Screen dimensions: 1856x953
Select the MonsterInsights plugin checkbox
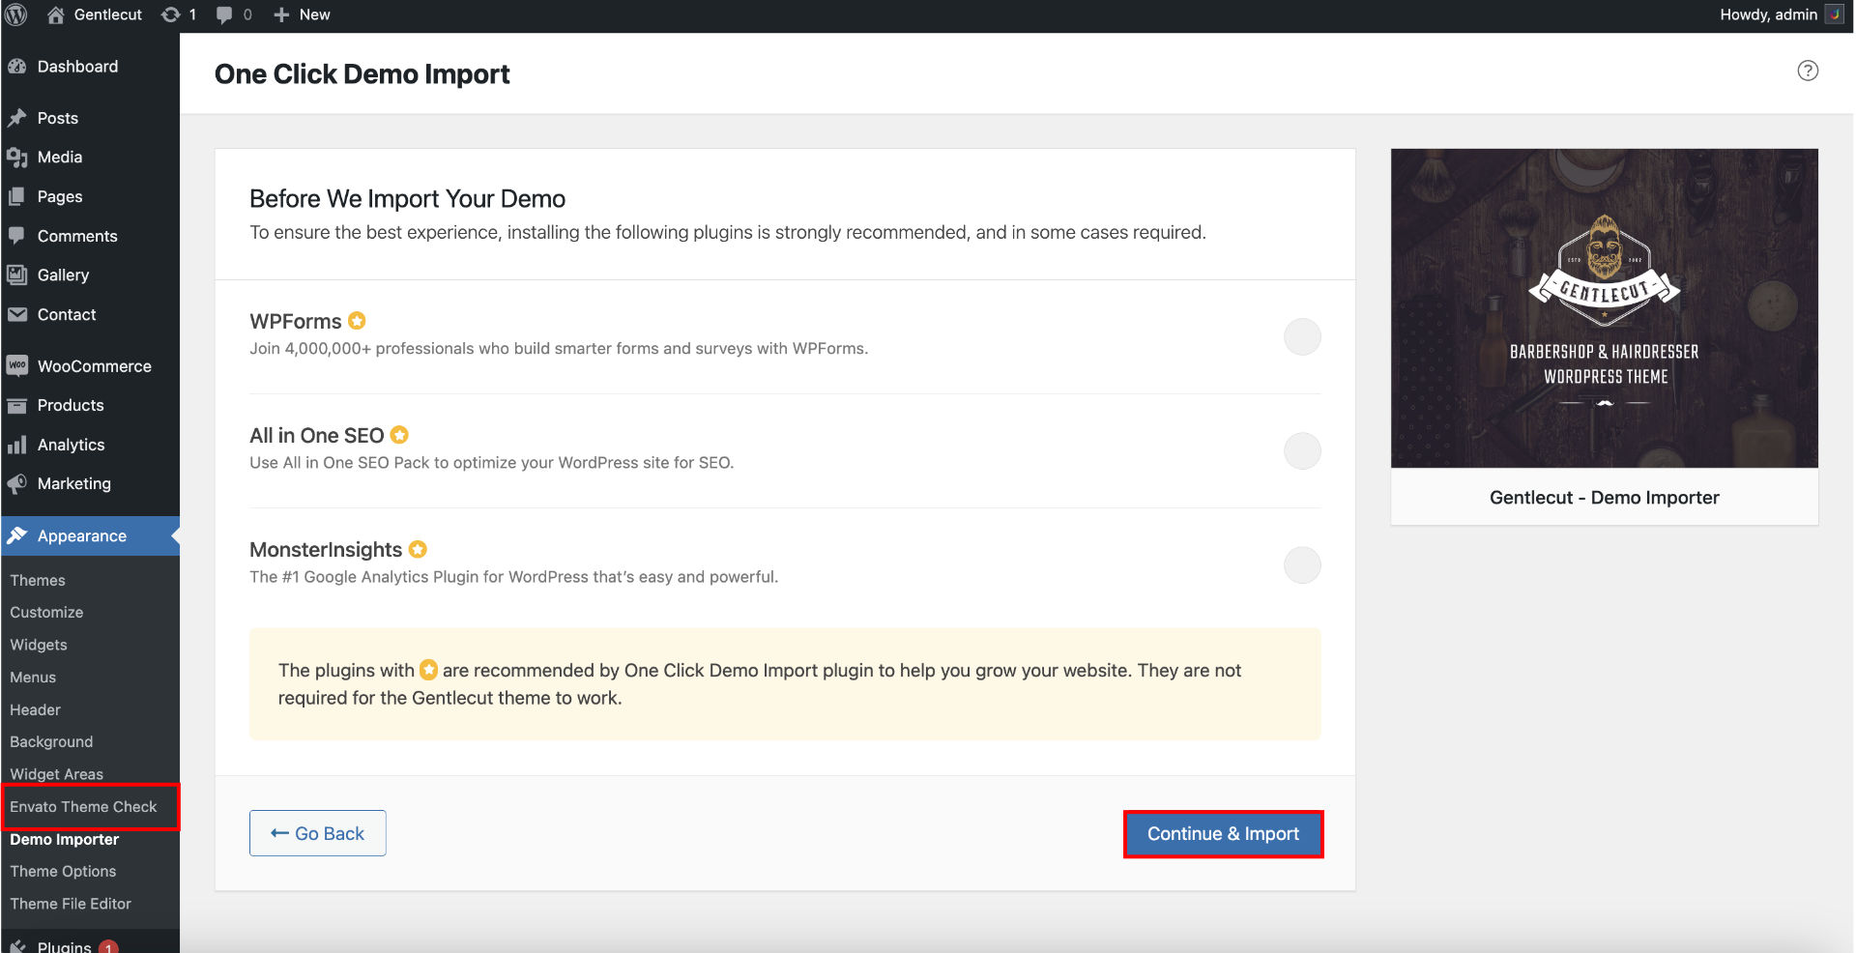(1301, 565)
